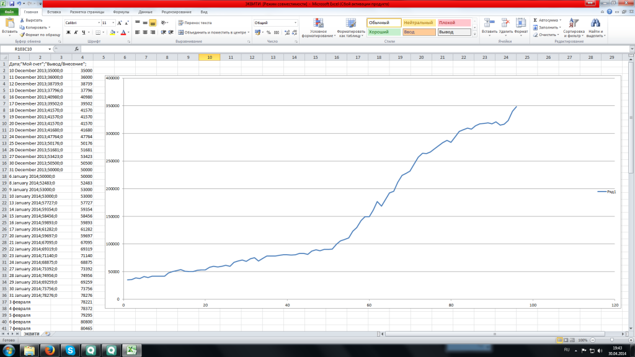Switch to the Данные (Data) tab
The image size is (635, 357).
[x=145, y=12]
